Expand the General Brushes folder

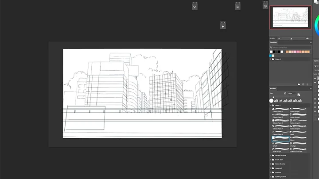coord(271,156)
